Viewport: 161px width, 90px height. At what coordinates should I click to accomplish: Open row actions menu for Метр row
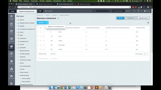pos(41,32)
